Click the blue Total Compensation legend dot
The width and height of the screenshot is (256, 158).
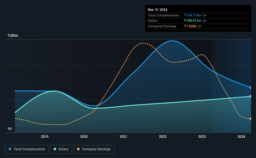[x=10, y=149]
